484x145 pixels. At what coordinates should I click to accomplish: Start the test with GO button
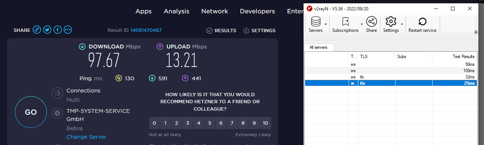(x=31, y=112)
